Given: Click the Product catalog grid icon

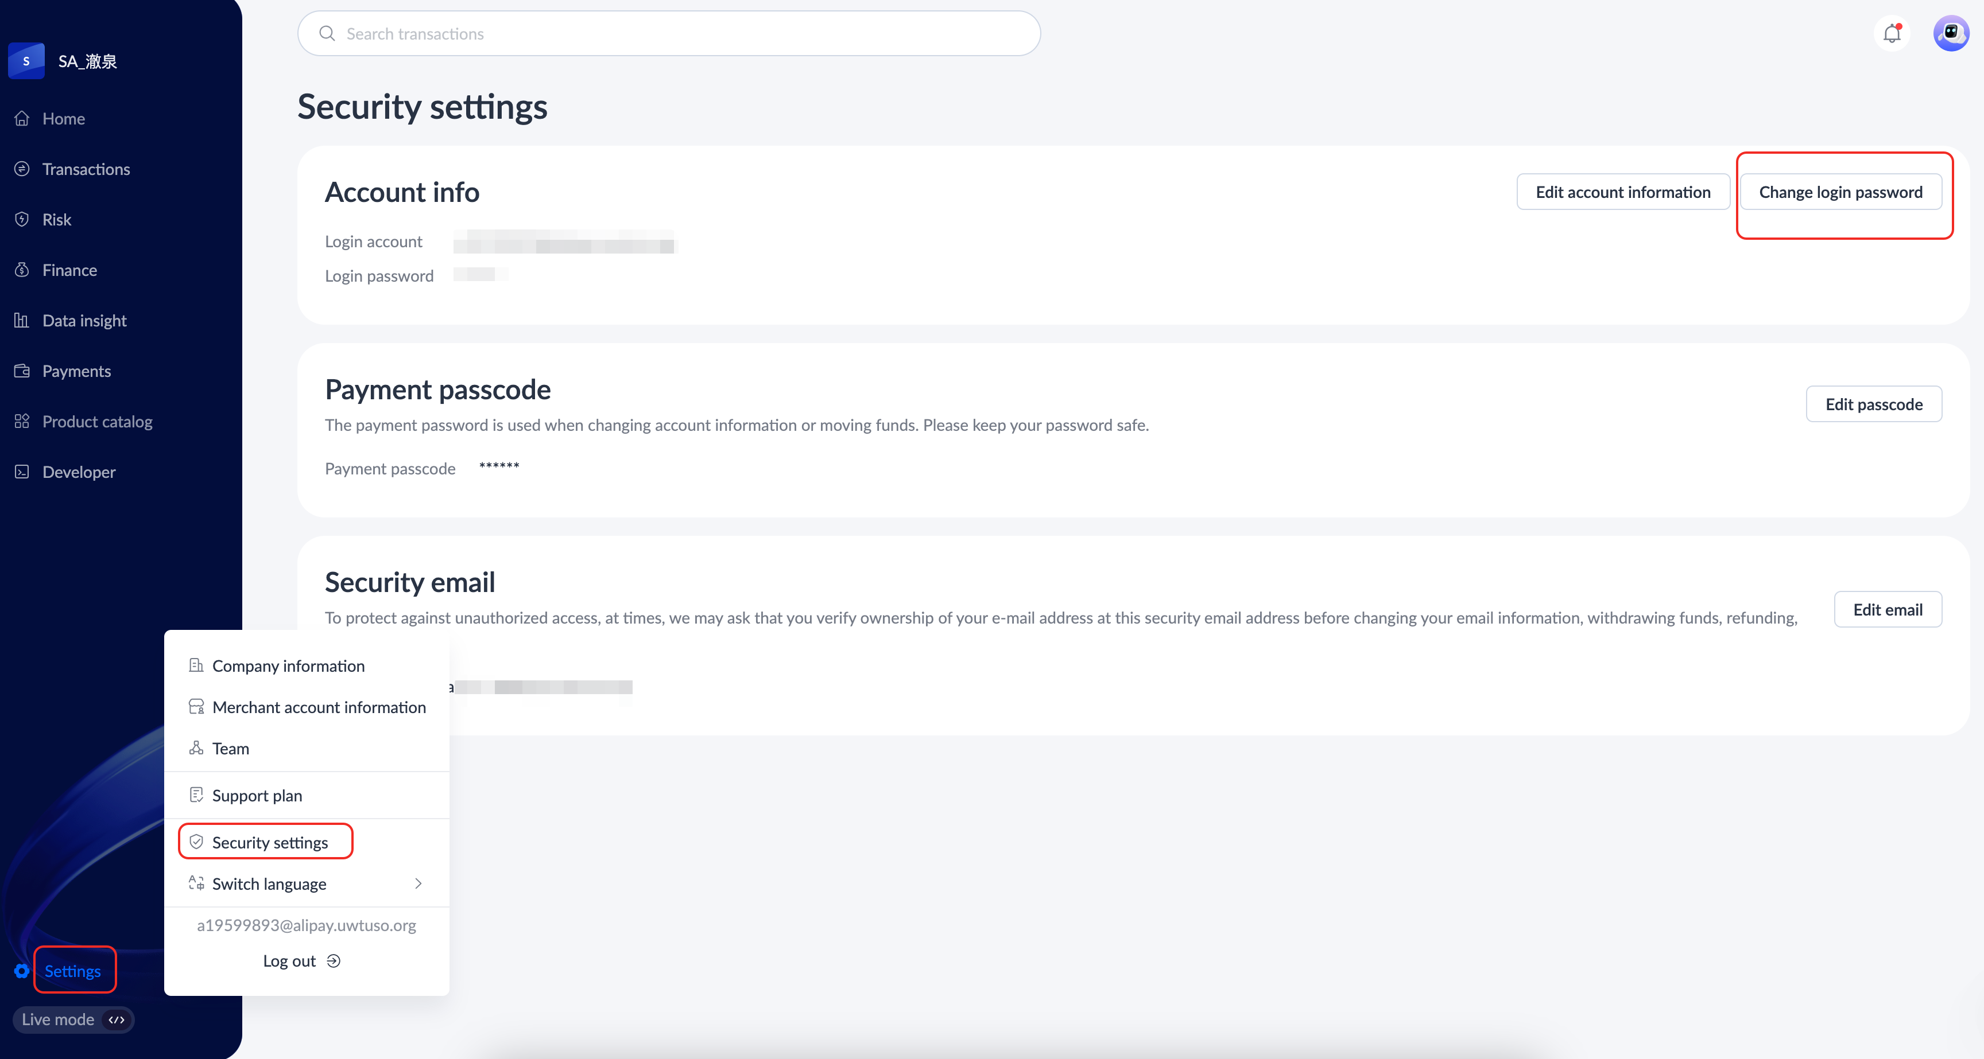Looking at the screenshot, I should tap(22, 422).
